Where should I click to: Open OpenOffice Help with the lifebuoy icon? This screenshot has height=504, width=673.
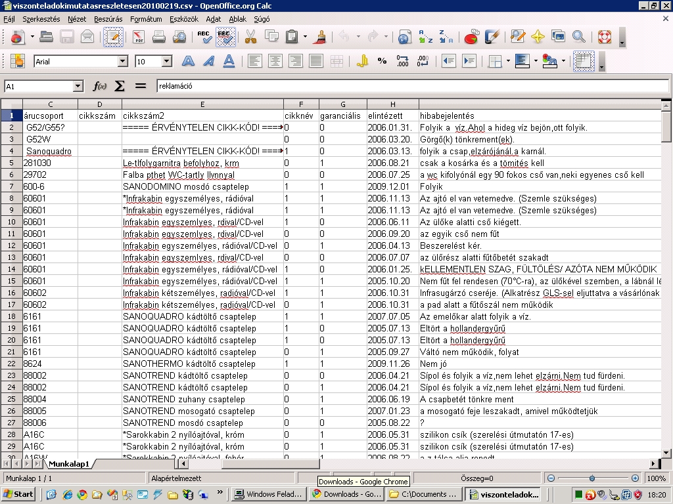click(x=605, y=37)
